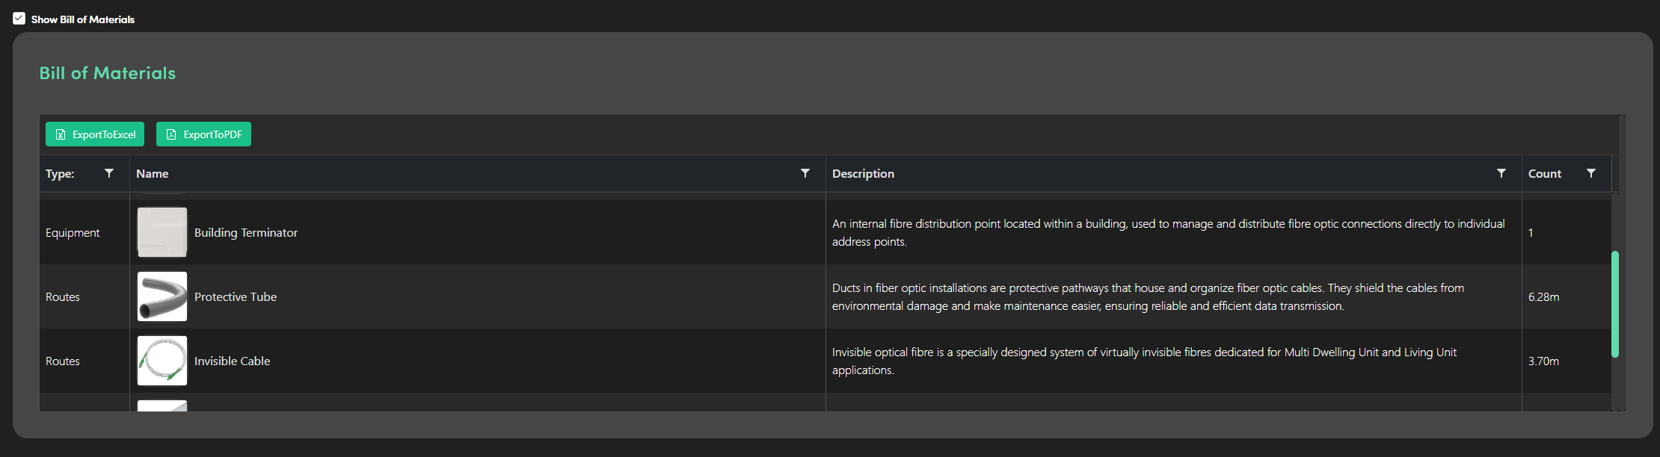
Task: Click the Description column filter funnel
Action: coord(1501,173)
